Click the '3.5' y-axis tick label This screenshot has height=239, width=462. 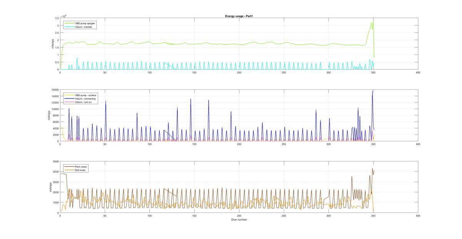pyautogui.click(x=57, y=18)
